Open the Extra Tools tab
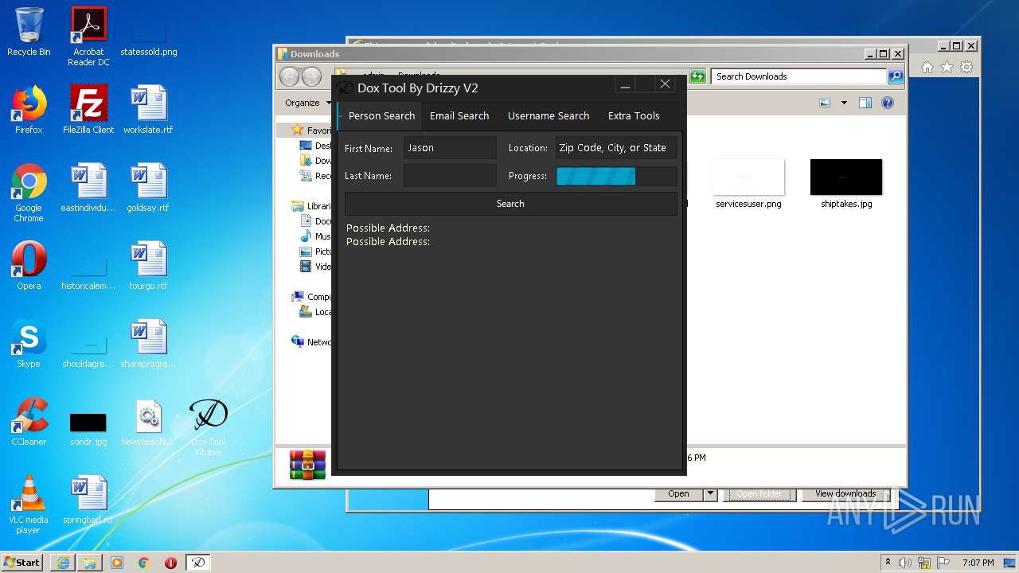 (634, 115)
